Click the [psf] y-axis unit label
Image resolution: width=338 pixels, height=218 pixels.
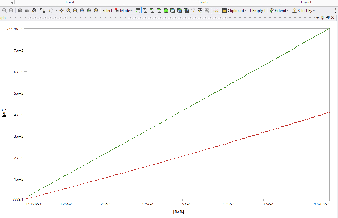point(4,113)
